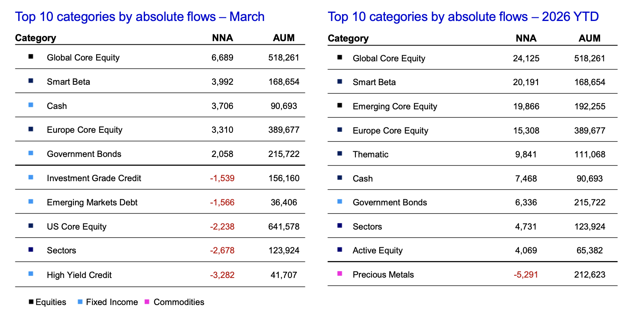
Task: Click the marker next to Thematic
Action: click(x=340, y=153)
